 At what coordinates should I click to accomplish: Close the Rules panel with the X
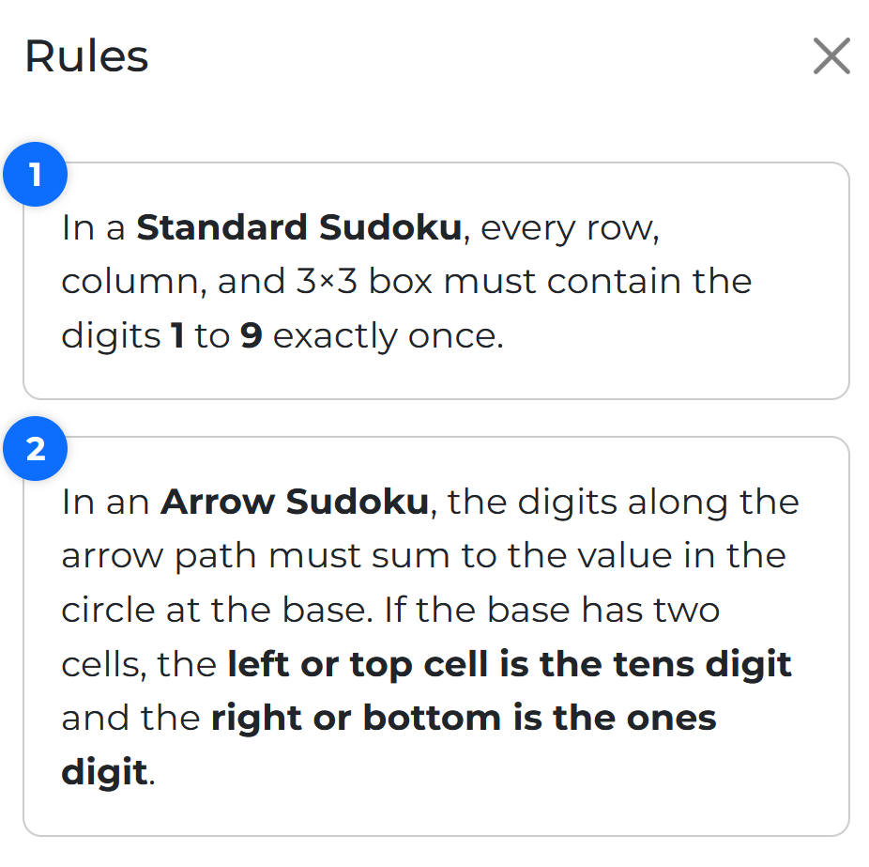831,56
